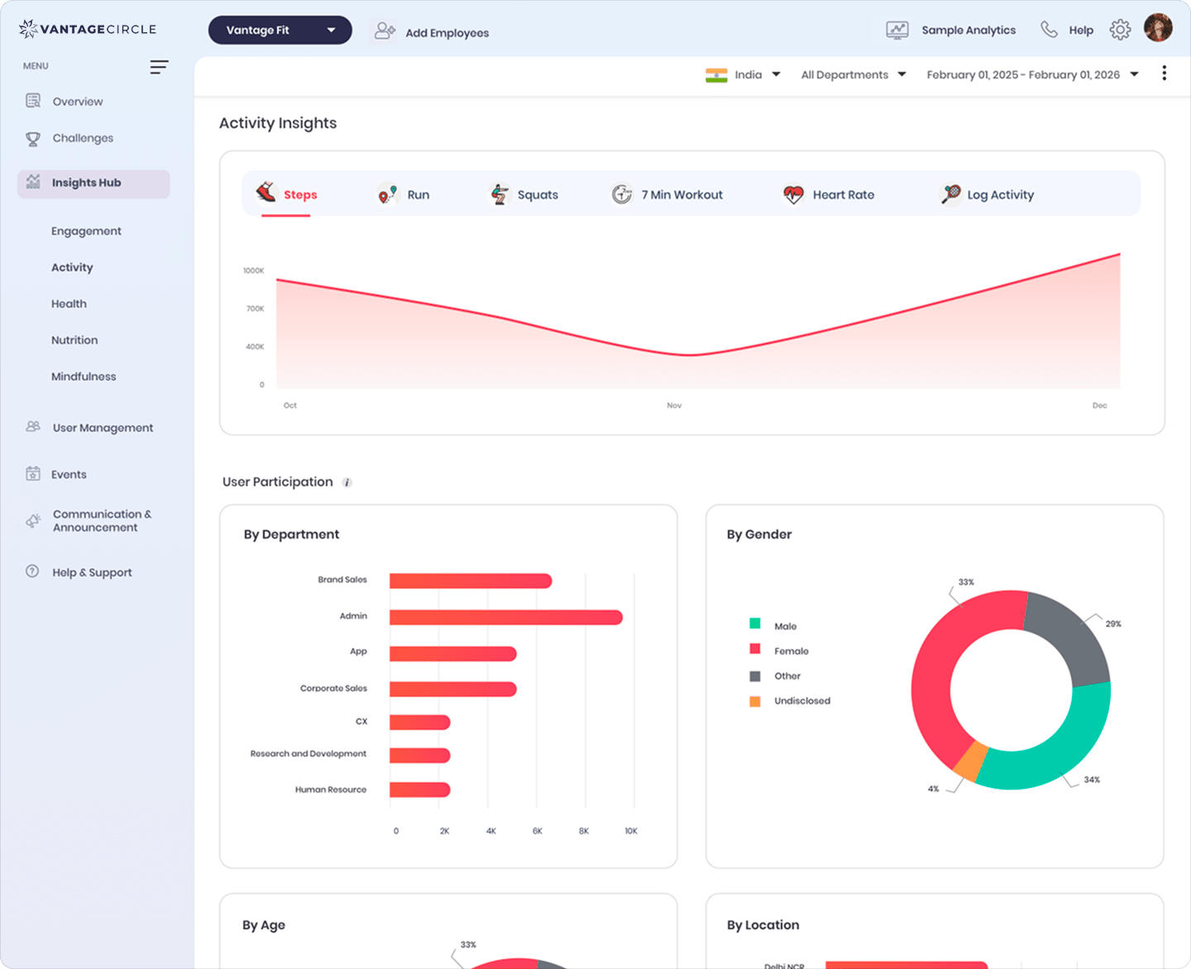The width and height of the screenshot is (1191, 969).
Task: Open Sample Analytics chart icon
Action: coord(897,29)
